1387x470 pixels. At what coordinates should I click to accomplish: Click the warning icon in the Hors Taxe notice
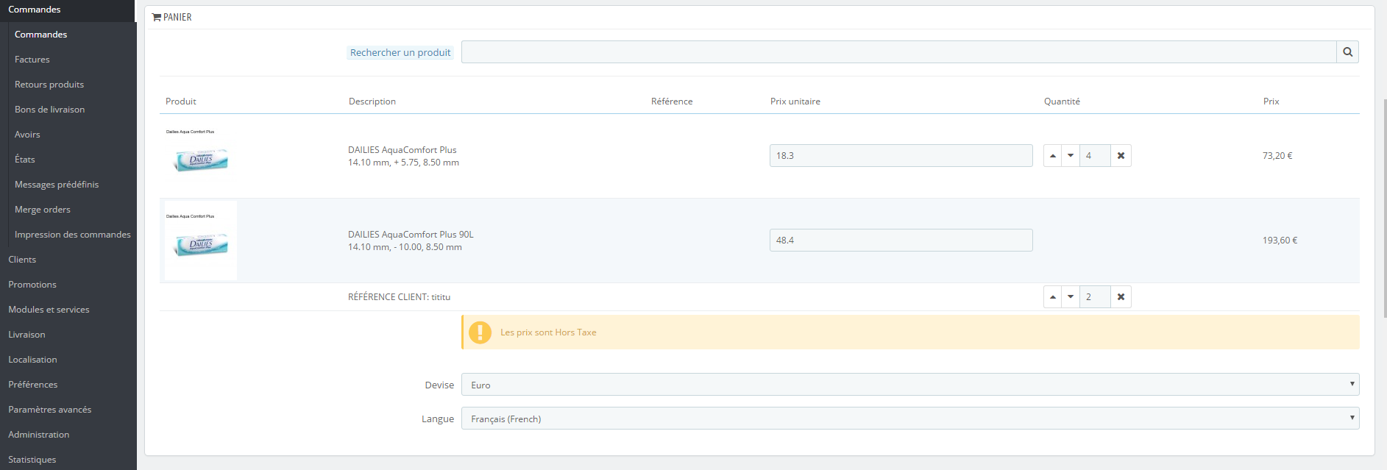pos(480,332)
